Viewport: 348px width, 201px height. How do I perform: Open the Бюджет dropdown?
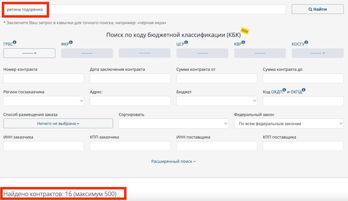[217, 101]
